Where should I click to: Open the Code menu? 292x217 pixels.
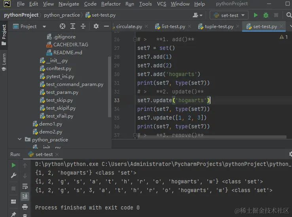(x=90, y=4)
